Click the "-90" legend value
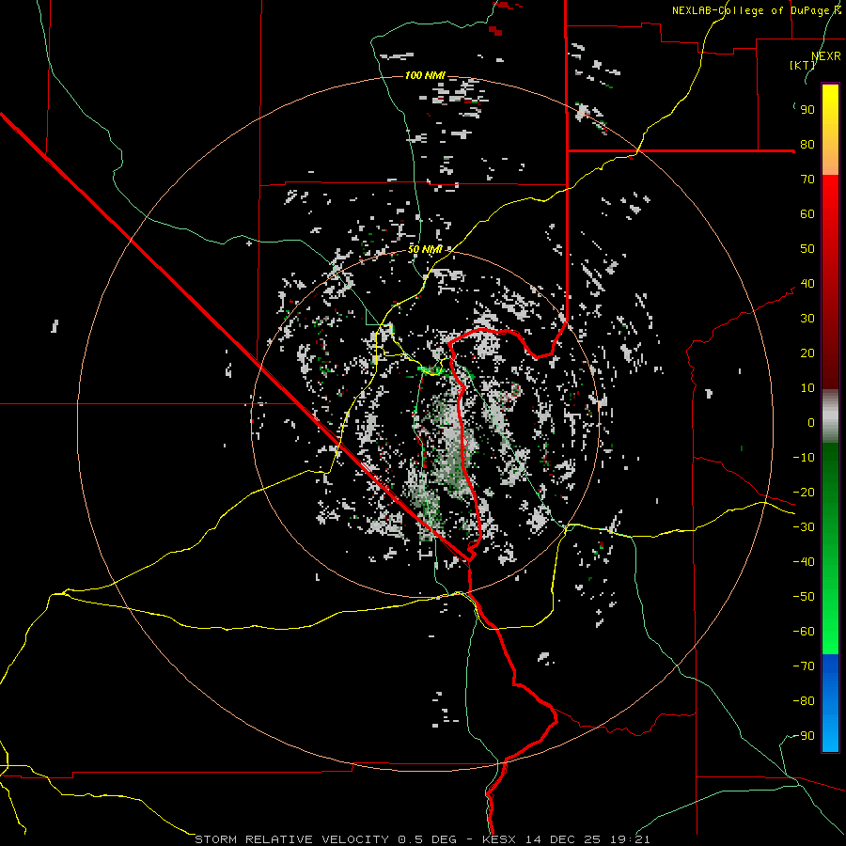 click(804, 736)
